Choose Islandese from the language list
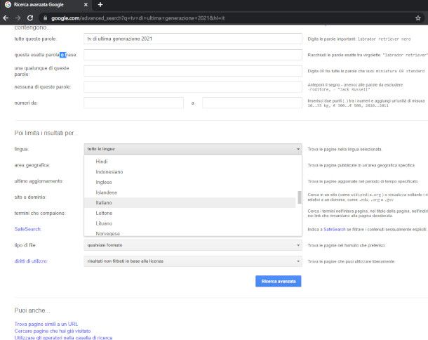The width and height of the screenshot is (428, 340). 190,192
